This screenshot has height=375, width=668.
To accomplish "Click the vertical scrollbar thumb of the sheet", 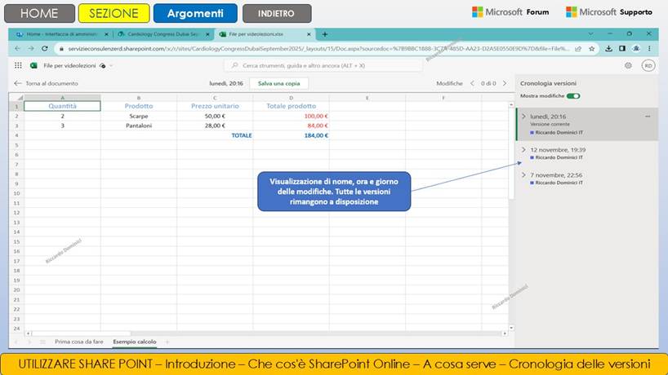I will 511,153.
